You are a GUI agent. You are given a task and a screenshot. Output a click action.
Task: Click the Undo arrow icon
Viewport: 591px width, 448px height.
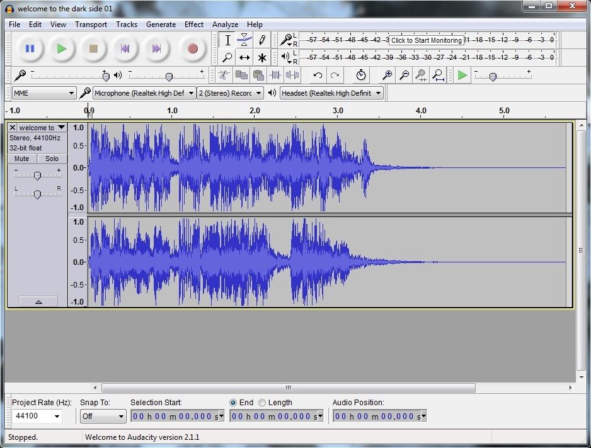click(318, 76)
